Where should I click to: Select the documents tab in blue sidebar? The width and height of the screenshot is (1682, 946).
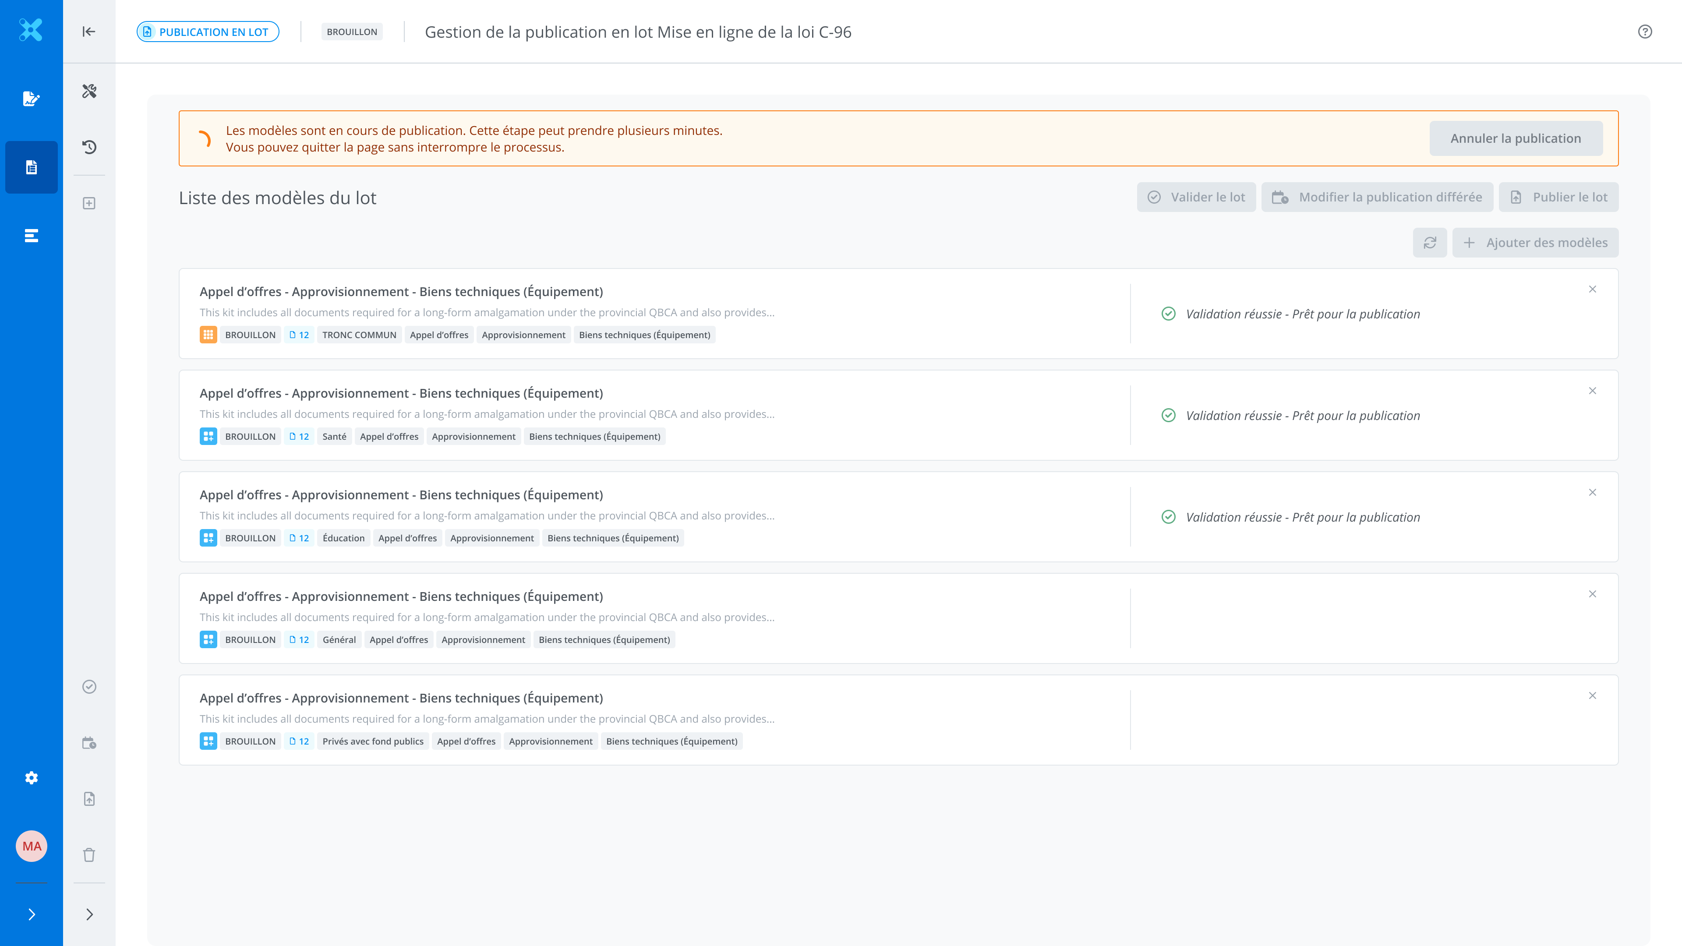pos(32,167)
